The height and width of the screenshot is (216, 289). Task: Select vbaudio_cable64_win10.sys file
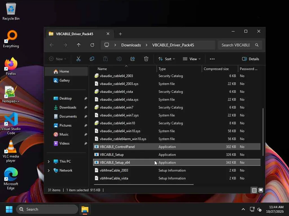click(177, 131)
